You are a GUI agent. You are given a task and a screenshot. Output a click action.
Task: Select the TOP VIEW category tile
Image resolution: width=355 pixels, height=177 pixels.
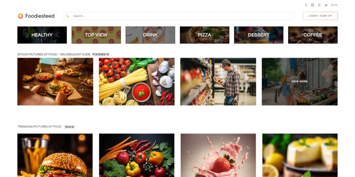[x=96, y=35]
